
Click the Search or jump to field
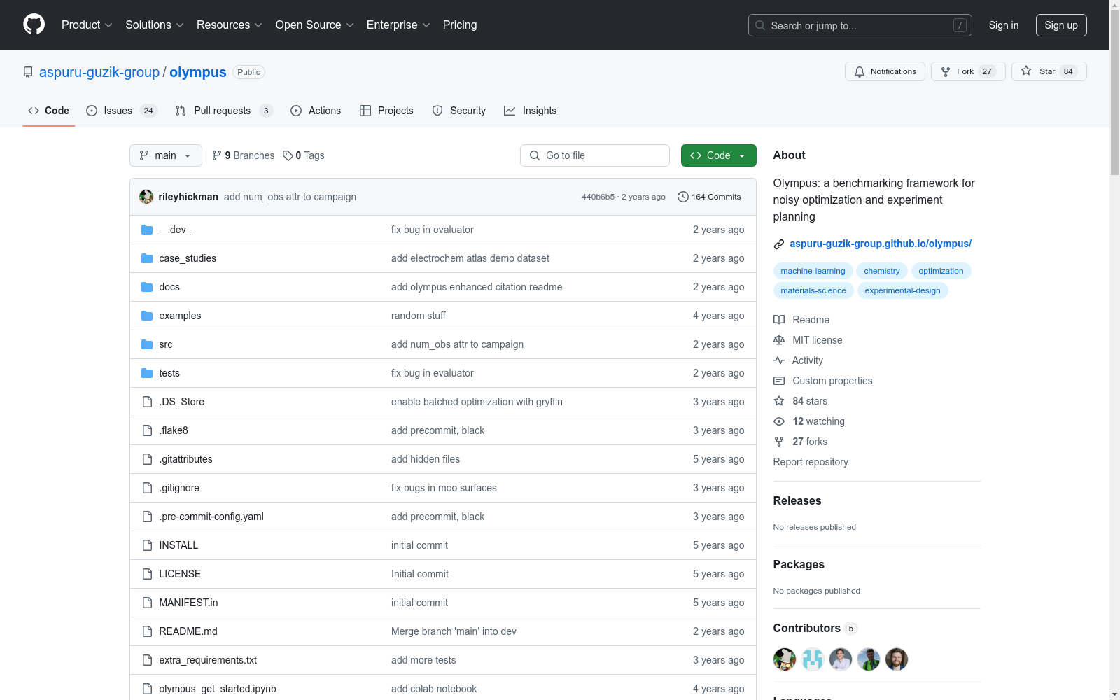point(860,25)
